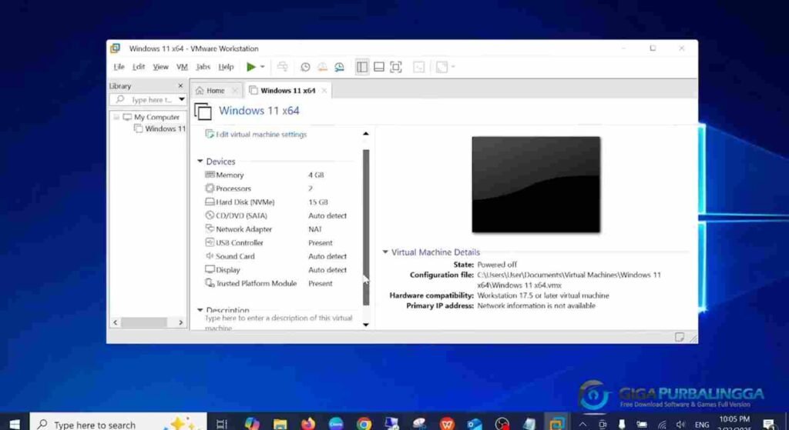Toggle the thumbnail bar view icon

pyautogui.click(x=379, y=67)
